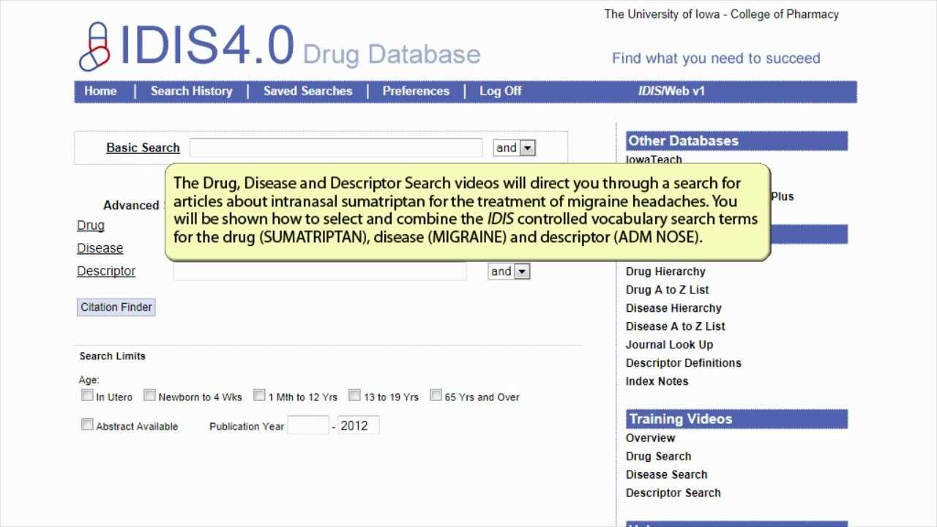Open the Index Notes link
Viewport: 937px width, 527px height.
tap(657, 381)
